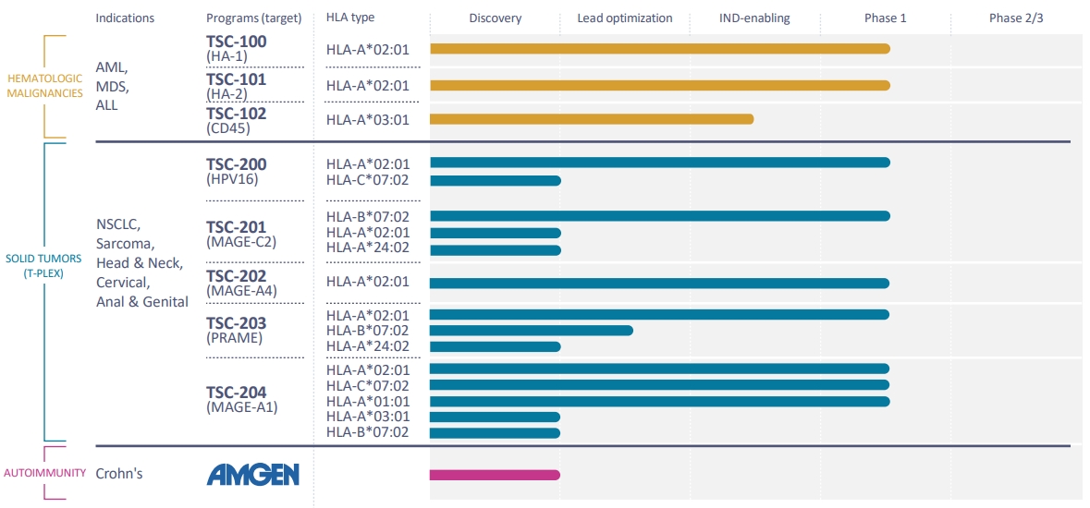This screenshot has height=508, width=1090.
Task: Click the Amgen logo
Action: click(252, 475)
